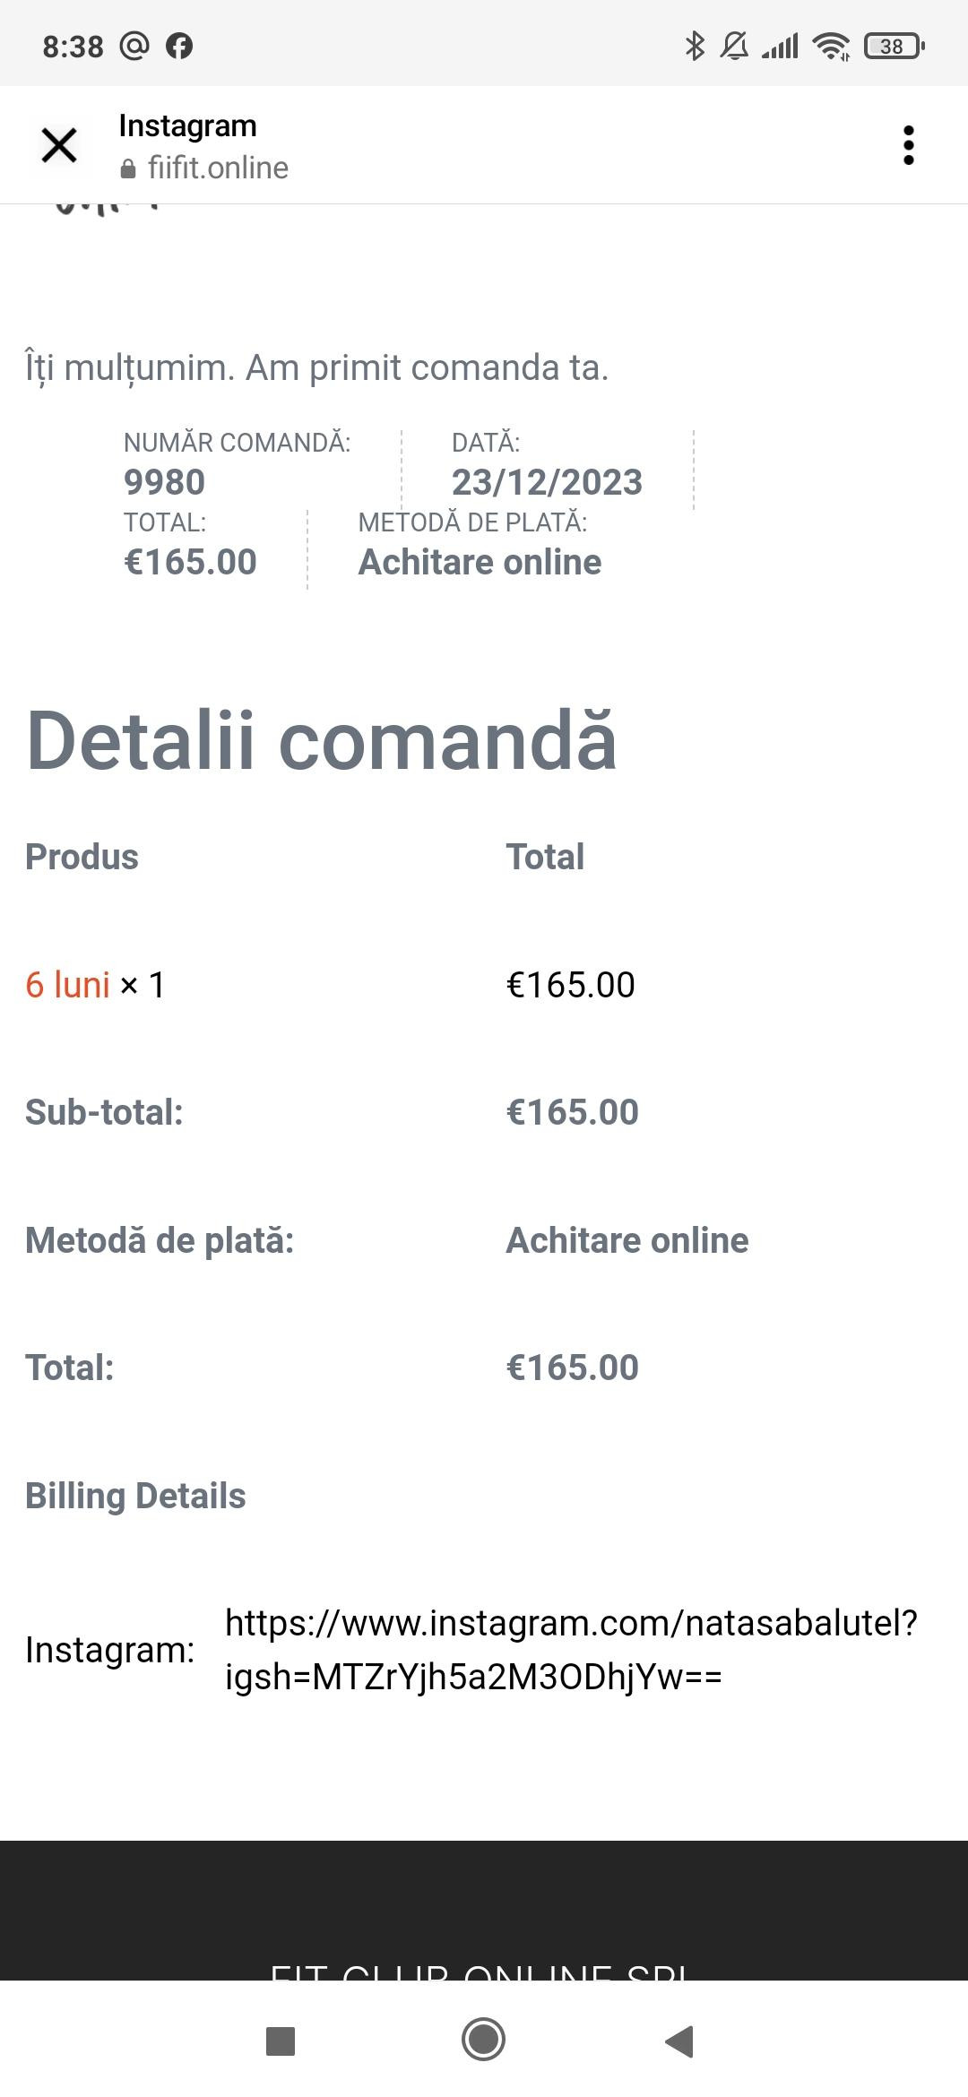Tap the 'Detalii comandă' heading

321,740
